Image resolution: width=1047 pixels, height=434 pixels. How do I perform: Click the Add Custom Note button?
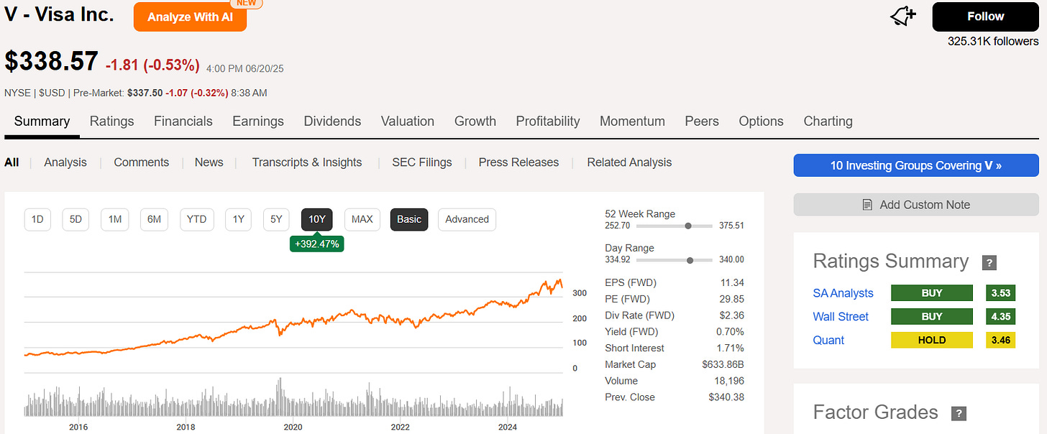tap(916, 205)
